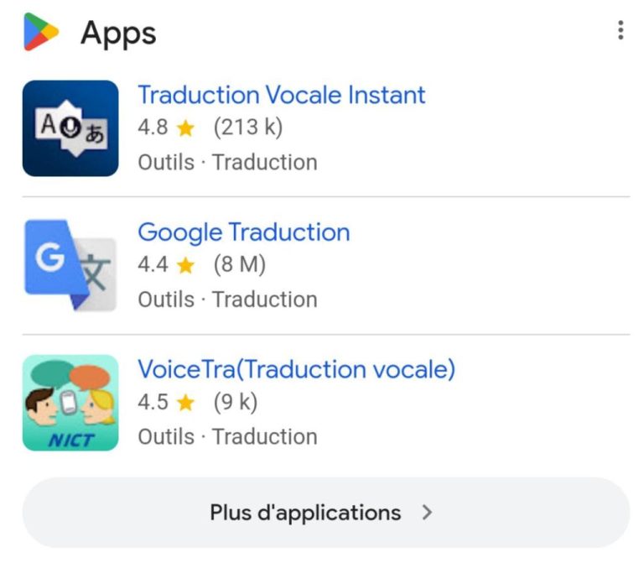Click the Apps section heading
644x568 pixels.
pyautogui.click(x=118, y=34)
